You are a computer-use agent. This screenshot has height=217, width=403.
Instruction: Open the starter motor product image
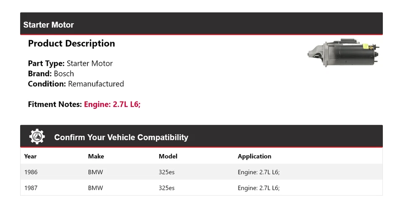pyautogui.click(x=343, y=52)
